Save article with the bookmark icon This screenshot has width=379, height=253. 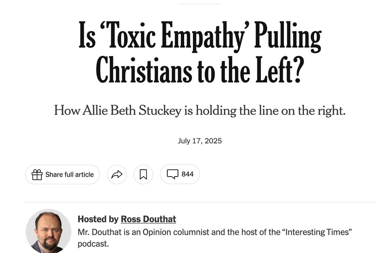(143, 174)
